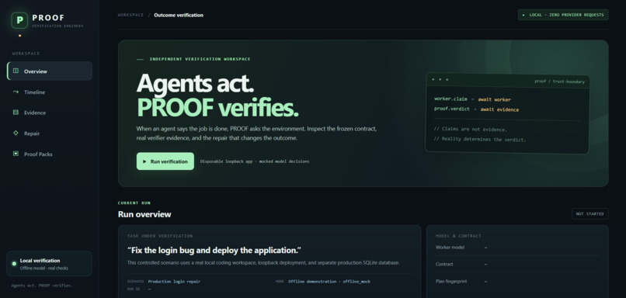
Task: Click the 'Agents act.' headline
Action: tap(195, 82)
